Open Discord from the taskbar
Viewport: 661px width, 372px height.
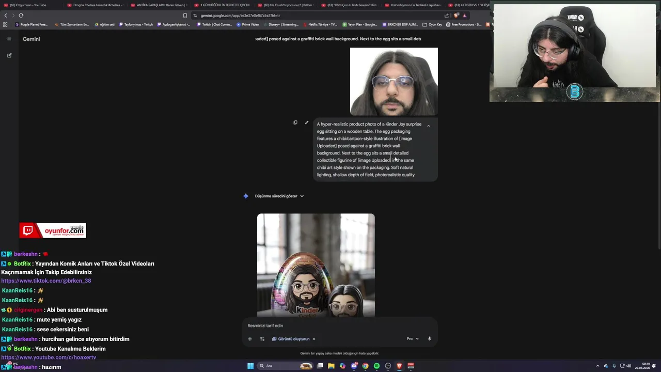pyautogui.click(x=354, y=366)
